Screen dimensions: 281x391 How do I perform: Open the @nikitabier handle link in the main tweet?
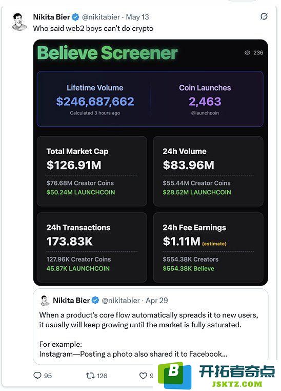101,17
